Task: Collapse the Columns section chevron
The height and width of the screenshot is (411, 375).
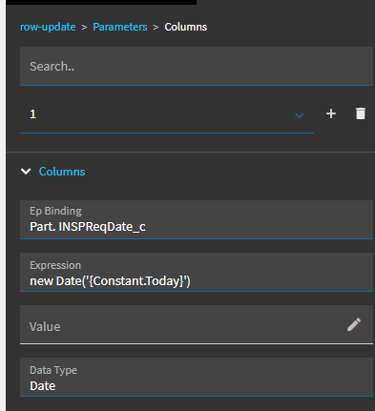Action: point(26,172)
